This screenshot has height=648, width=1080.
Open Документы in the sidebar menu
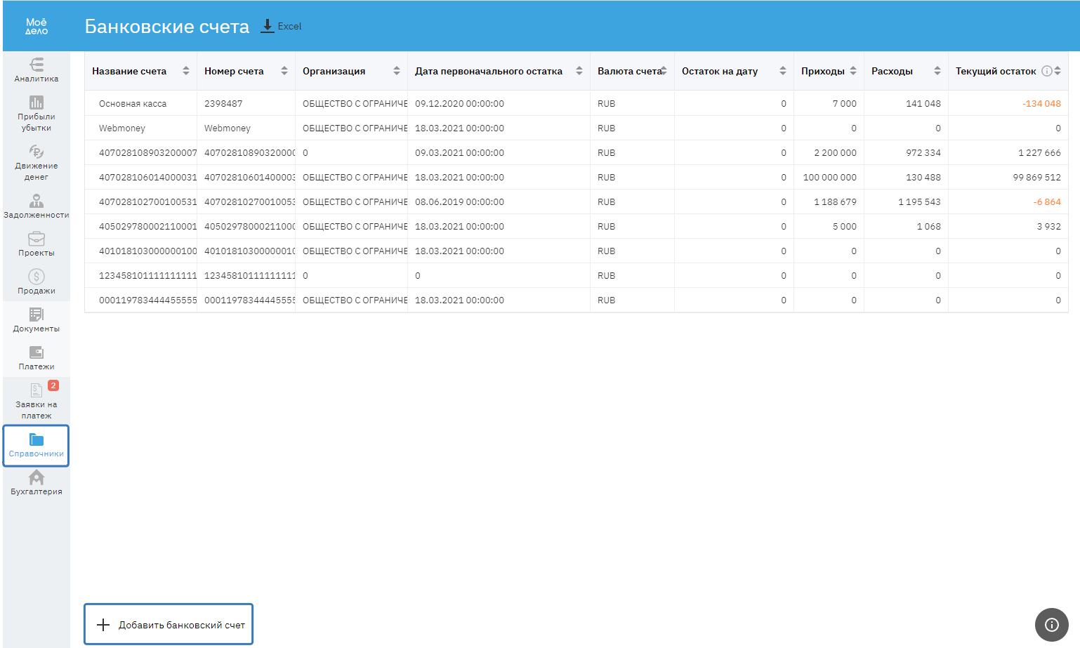click(37, 319)
